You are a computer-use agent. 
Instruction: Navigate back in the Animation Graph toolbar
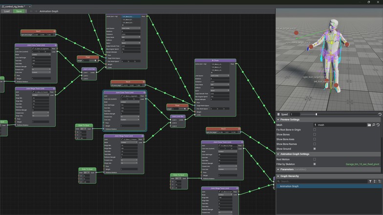31,11
